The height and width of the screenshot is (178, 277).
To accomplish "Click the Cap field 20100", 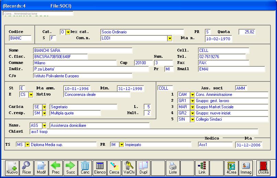I will 143,63.
